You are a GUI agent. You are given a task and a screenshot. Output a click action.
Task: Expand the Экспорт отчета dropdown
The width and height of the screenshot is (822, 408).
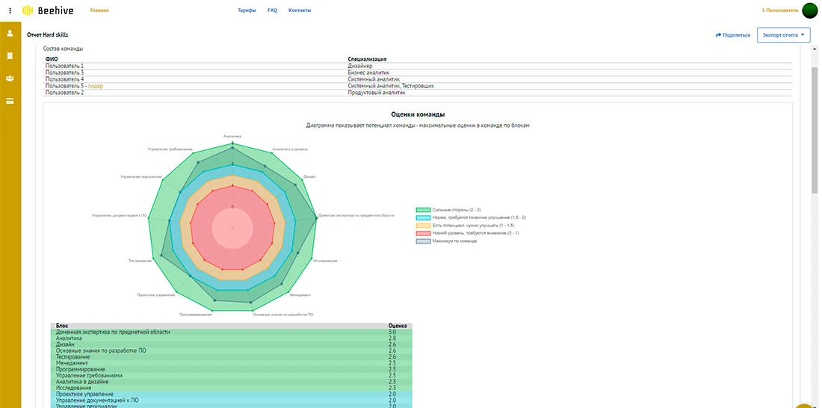click(x=783, y=35)
